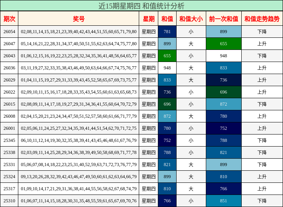Click period number 26022

click(x=9, y=92)
